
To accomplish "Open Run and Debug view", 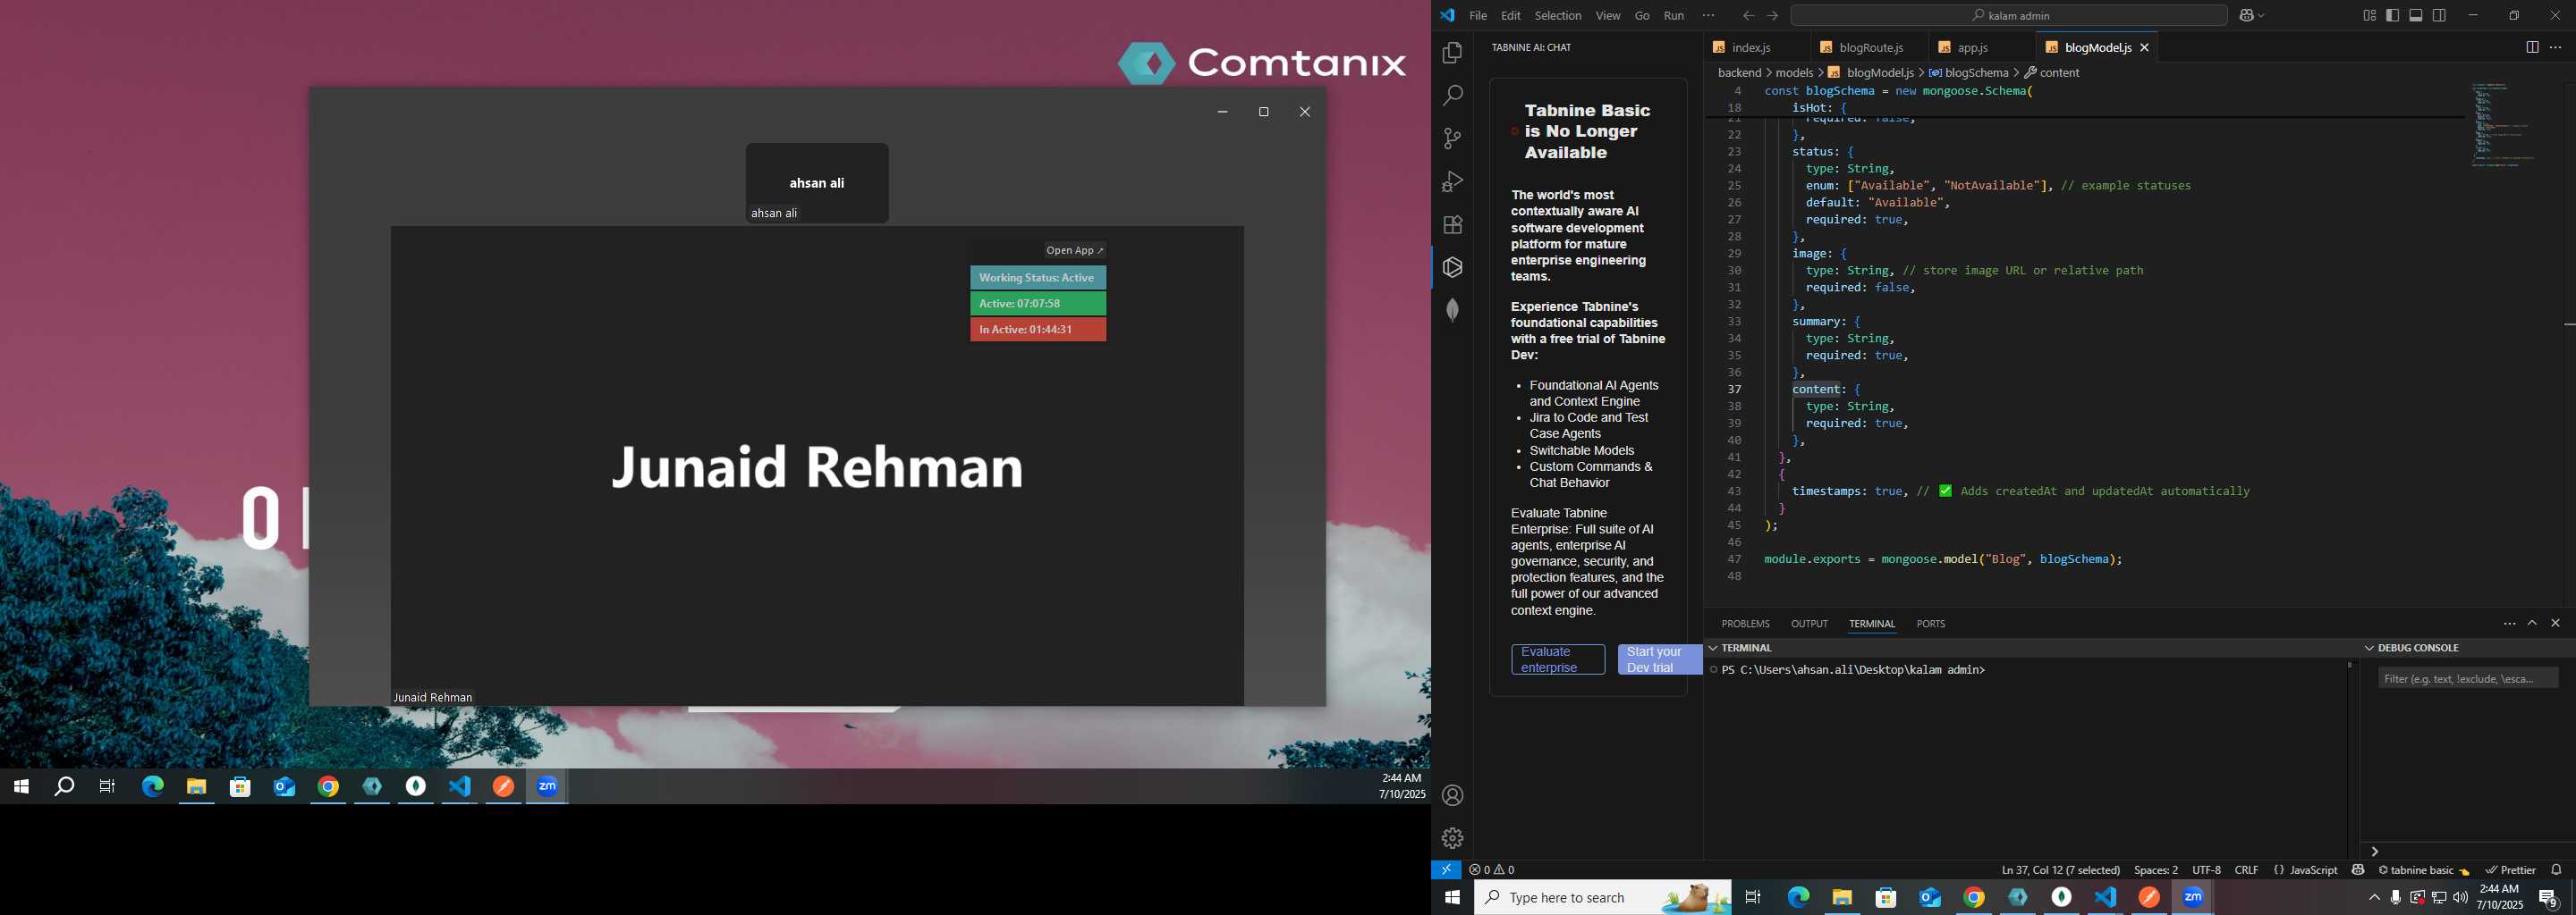I will pyautogui.click(x=1452, y=181).
